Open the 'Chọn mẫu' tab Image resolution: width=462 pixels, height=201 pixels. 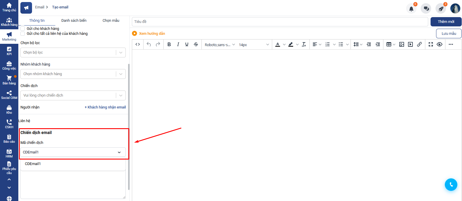point(111,21)
